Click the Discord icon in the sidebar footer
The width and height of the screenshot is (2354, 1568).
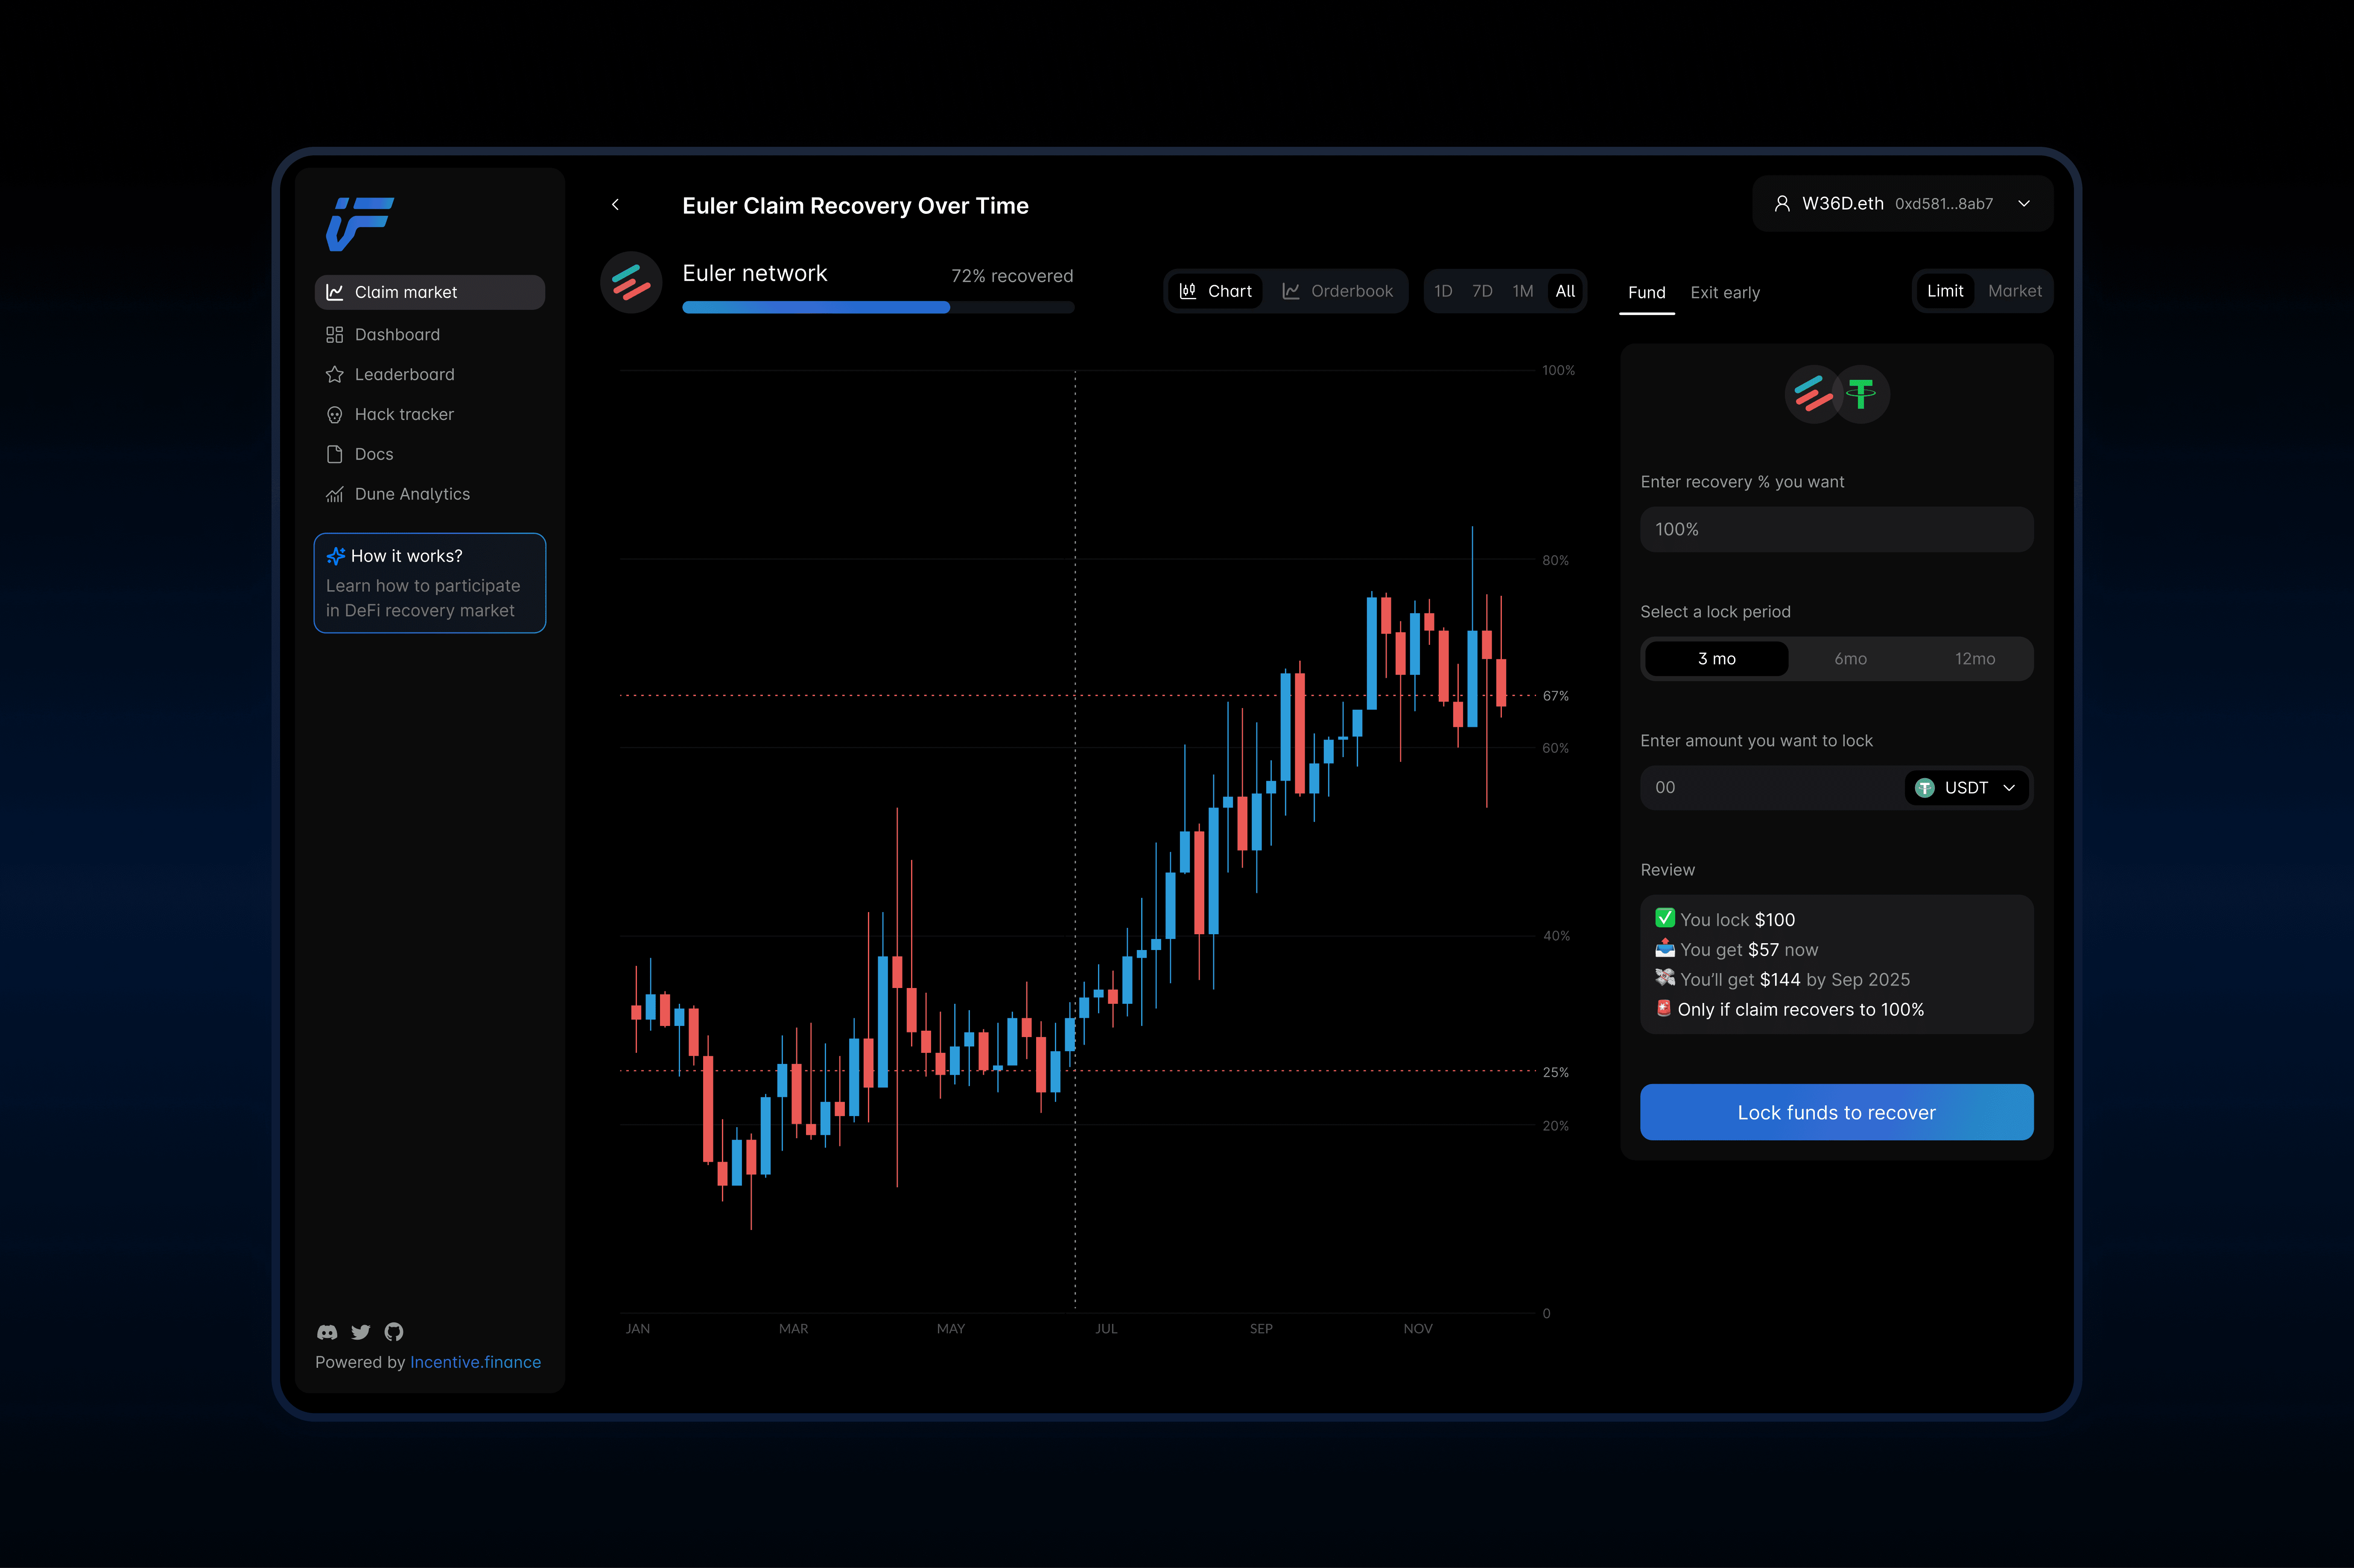click(327, 1332)
